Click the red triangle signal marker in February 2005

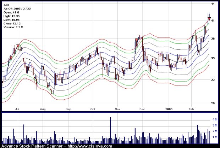click(209, 19)
